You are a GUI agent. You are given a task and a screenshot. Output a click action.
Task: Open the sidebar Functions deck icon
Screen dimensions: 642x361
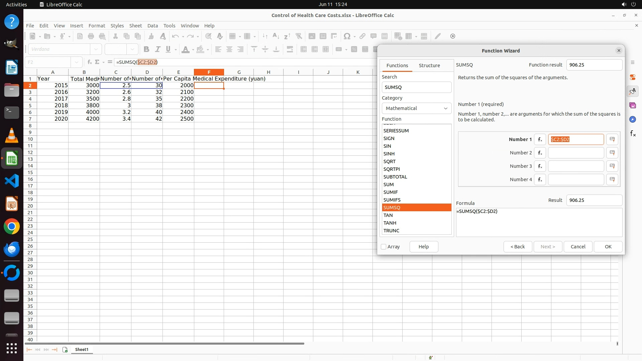pyautogui.click(x=633, y=134)
